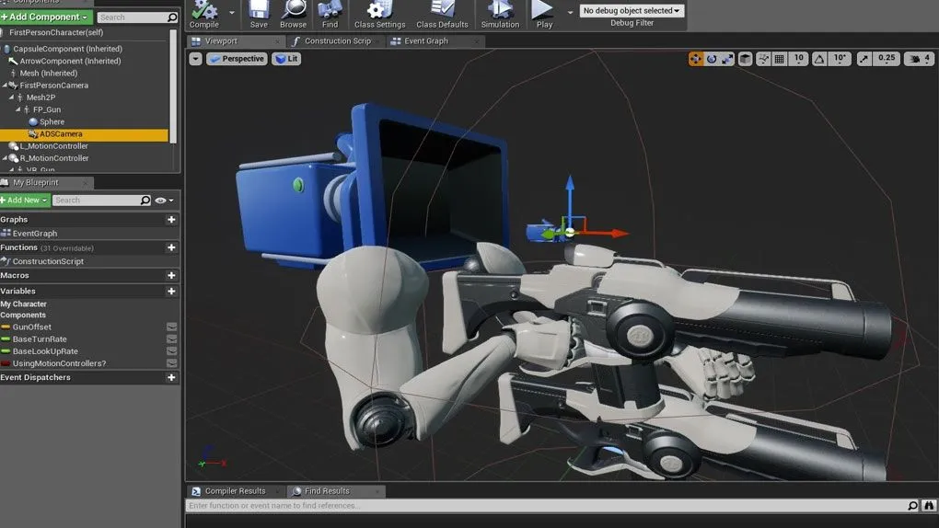The image size is (939, 528).
Task: Open ConstructionScript under Functions
Action: [x=48, y=261]
